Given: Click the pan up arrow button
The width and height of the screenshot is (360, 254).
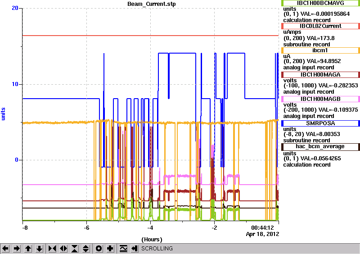Looking at the screenshot, I should coord(28,249).
